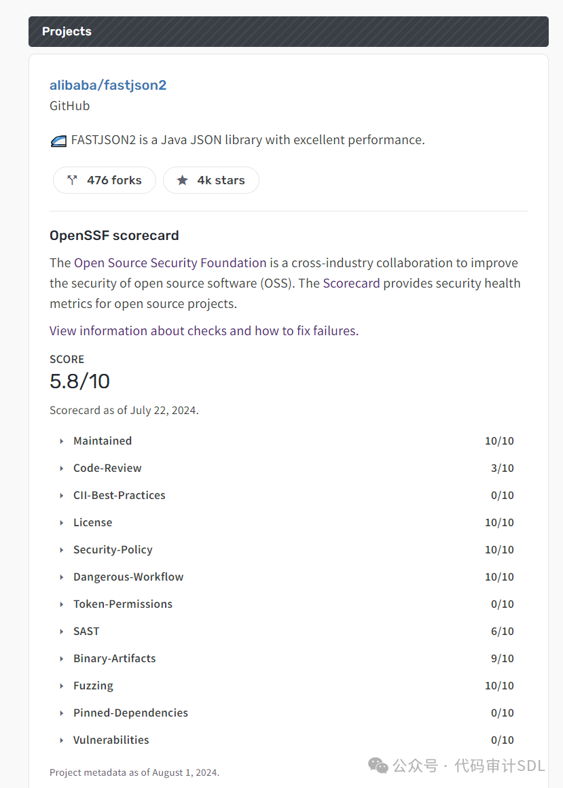Click the star icon beside 4k stars
Image resolution: width=563 pixels, height=788 pixels.
pyautogui.click(x=183, y=180)
